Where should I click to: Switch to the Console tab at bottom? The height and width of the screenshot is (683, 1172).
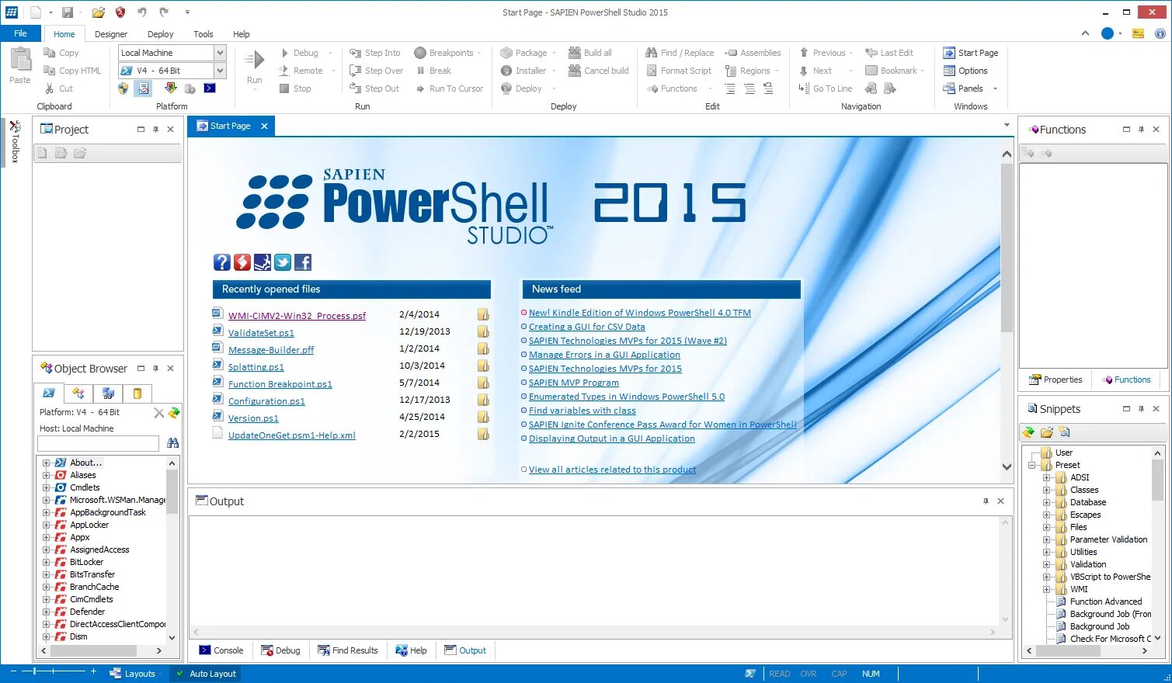click(x=221, y=650)
